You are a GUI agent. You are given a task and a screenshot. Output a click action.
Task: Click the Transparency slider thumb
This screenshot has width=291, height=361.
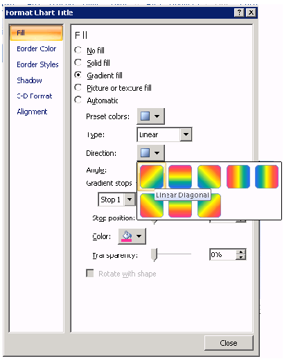point(154,255)
